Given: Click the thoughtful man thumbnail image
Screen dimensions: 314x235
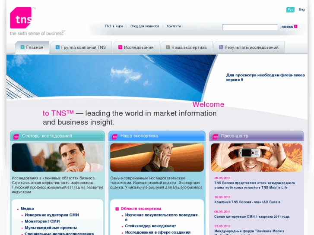Looking at the screenshot, I should [x=57, y=157].
